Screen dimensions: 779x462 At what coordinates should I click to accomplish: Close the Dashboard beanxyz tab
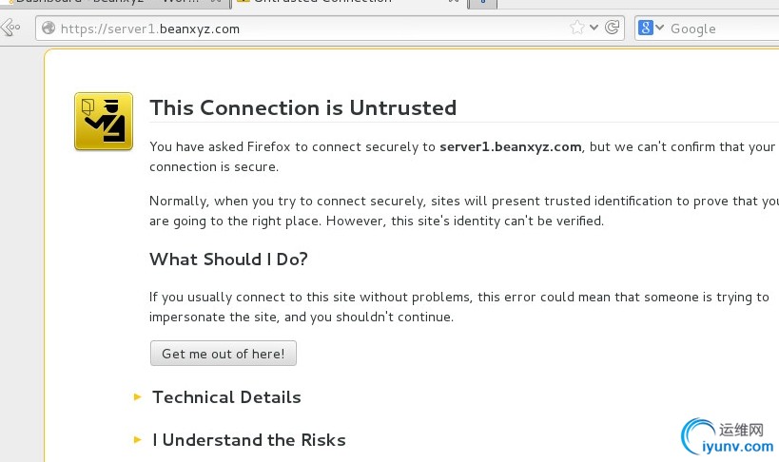pos(216,2)
